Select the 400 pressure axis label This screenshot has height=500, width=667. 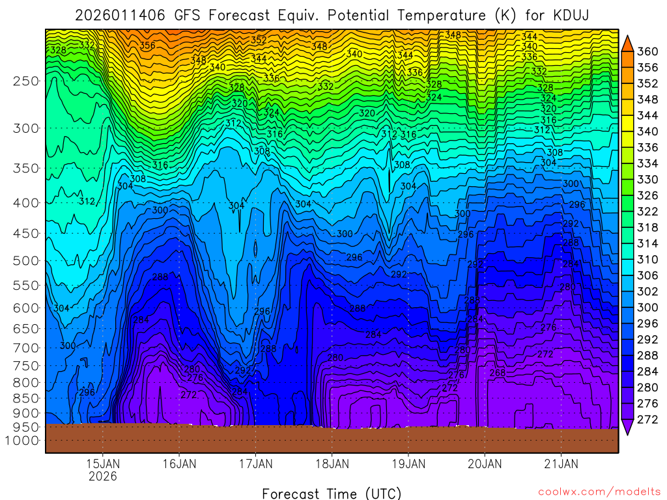coord(26,203)
